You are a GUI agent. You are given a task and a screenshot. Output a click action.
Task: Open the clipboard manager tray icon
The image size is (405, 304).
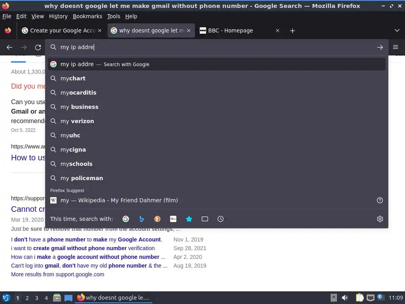click(x=360, y=298)
